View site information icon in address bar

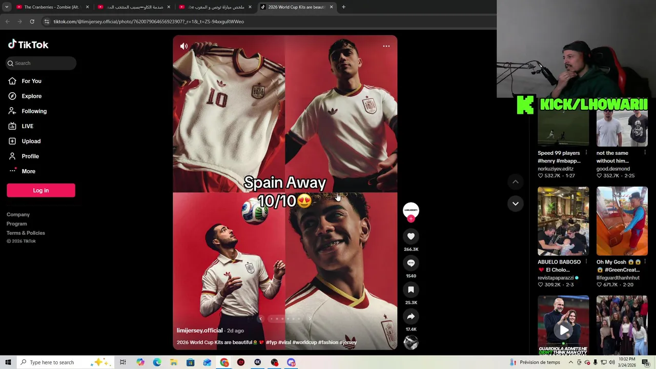pyautogui.click(x=47, y=22)
